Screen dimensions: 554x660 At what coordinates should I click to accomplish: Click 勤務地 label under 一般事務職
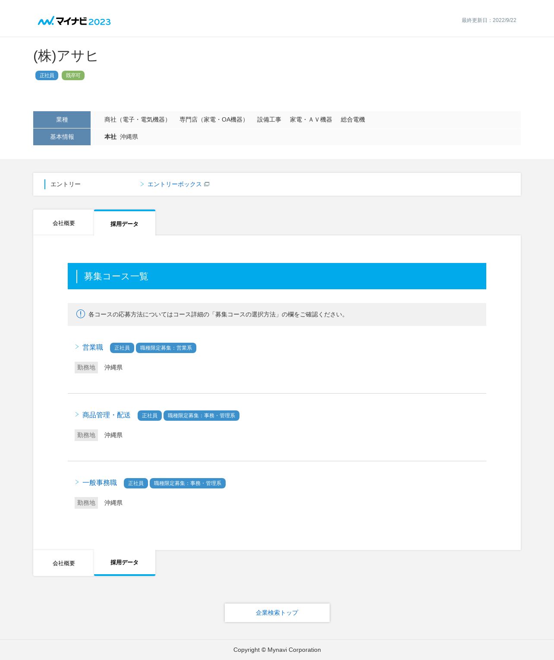86,503
